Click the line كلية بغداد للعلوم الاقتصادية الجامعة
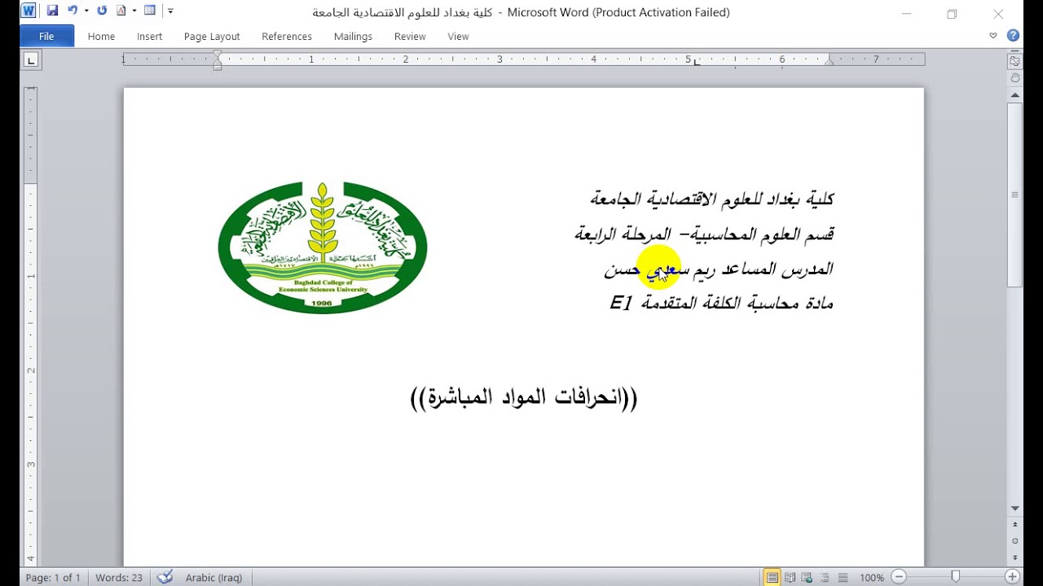1043x586 pixels. pyautogui.click(x=712, y=199)
